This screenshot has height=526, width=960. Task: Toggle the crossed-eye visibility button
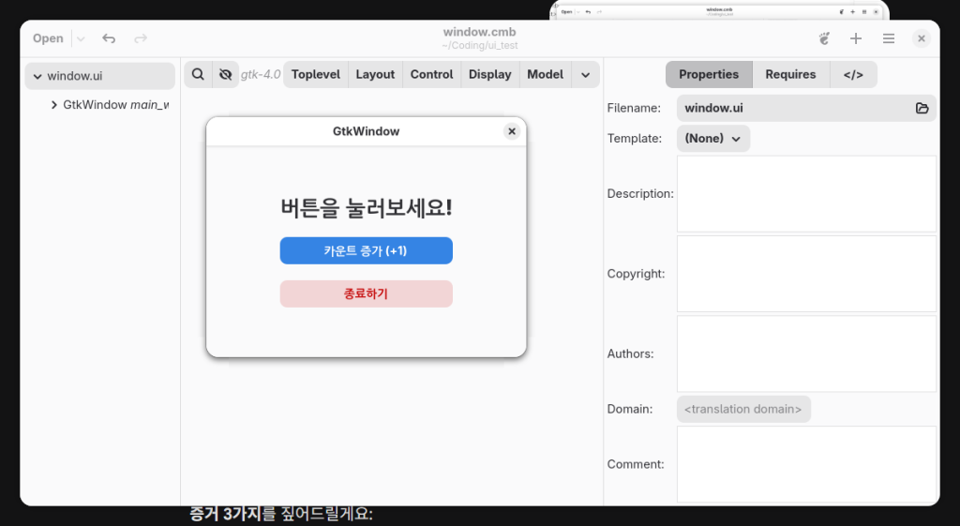224,74
